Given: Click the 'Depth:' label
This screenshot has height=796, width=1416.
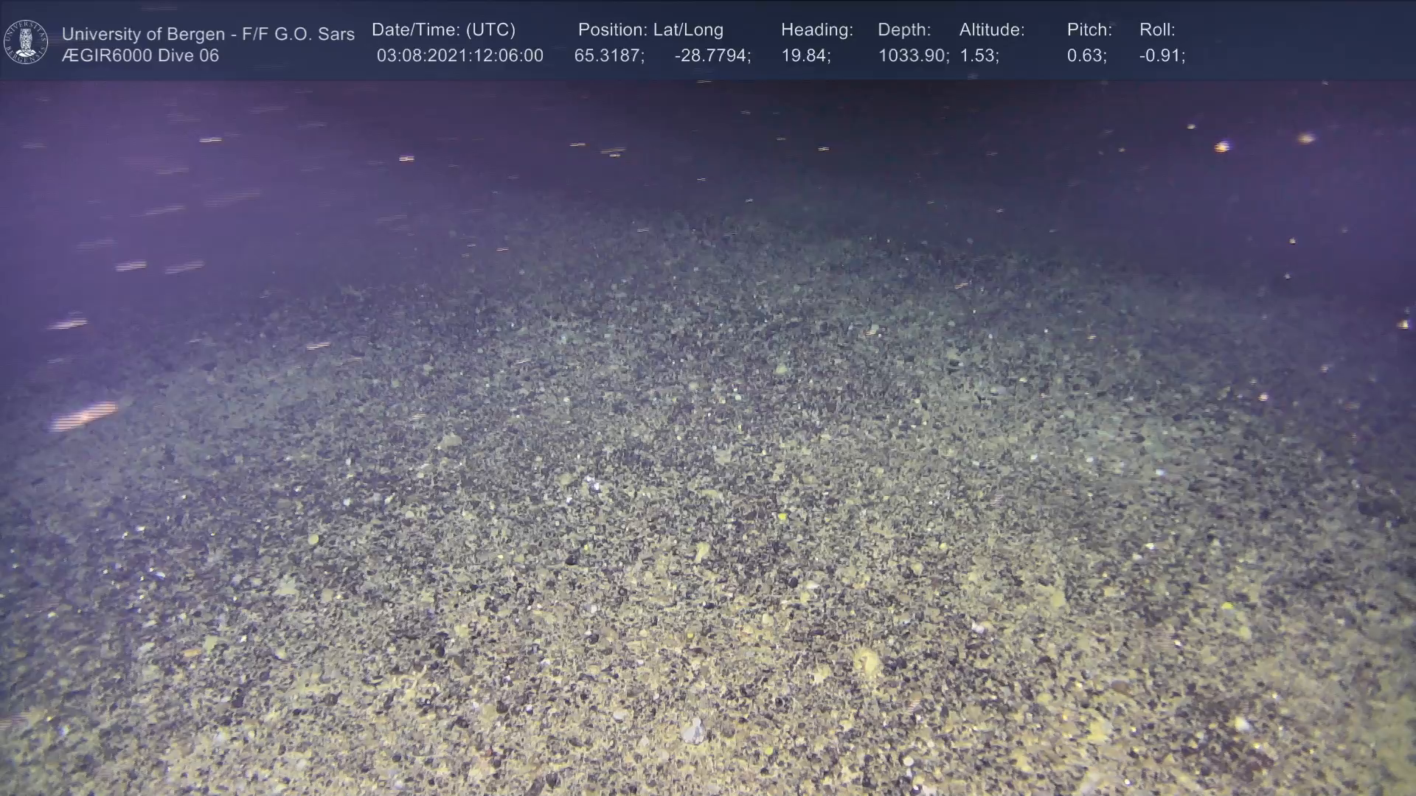Looking at the screenshot, I should coord(904,30).
